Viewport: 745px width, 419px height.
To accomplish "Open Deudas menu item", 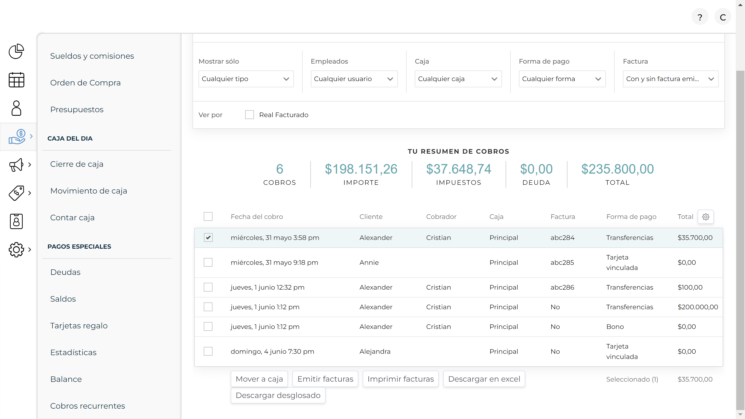I will point(65,272).
